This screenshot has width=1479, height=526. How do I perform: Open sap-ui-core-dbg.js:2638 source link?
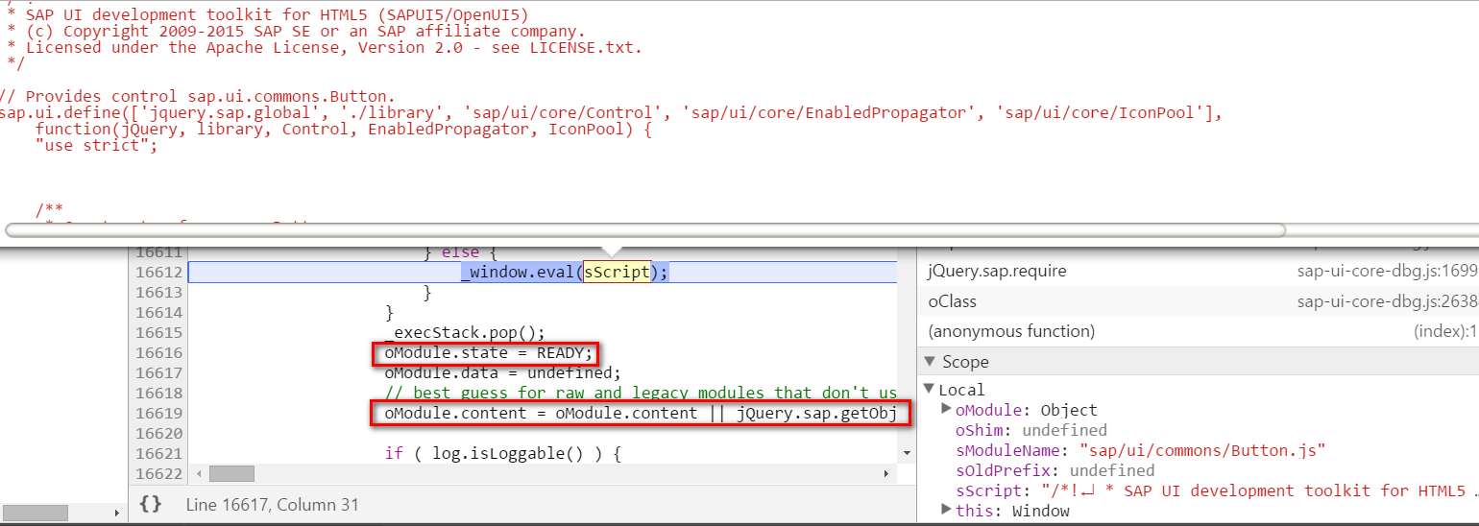[x=1388, y=301]
